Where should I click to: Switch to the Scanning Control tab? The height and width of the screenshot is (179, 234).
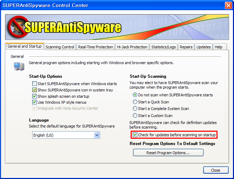pos(60,47)
